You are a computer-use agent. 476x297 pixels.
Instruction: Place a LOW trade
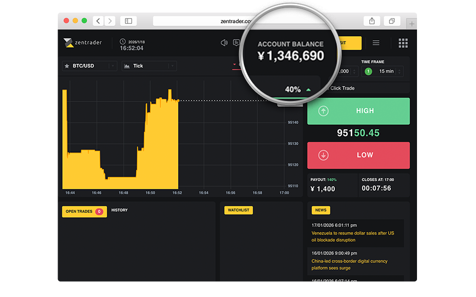(x=358, y=155)
